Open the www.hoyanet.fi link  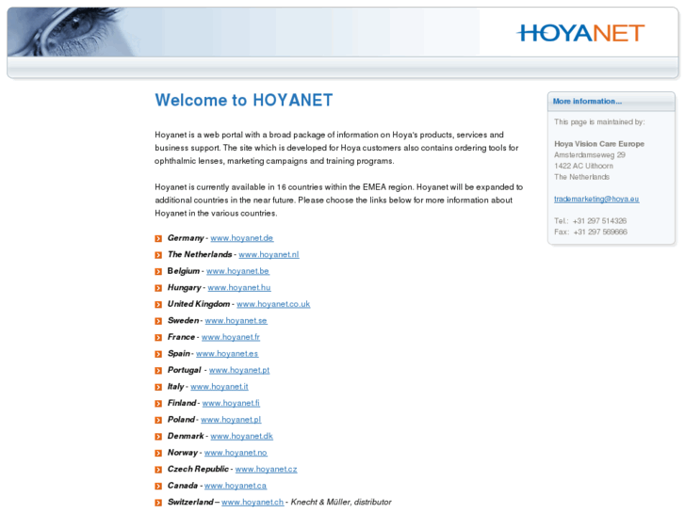[231, 403]
